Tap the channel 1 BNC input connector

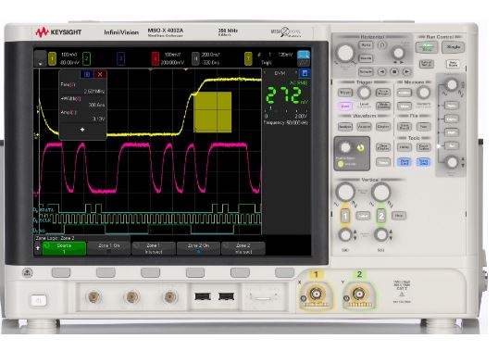[x=316, y=294]
